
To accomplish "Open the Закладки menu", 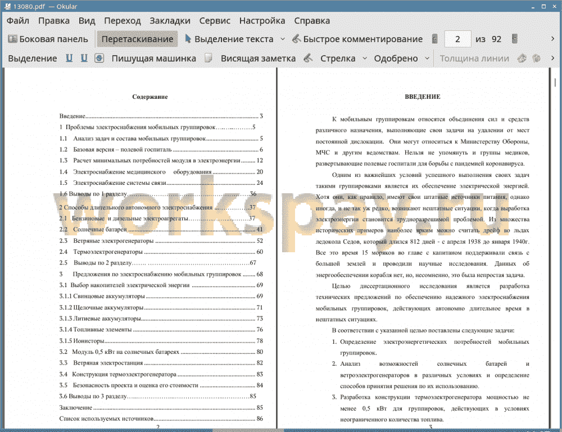I will (x=170, y=21).
